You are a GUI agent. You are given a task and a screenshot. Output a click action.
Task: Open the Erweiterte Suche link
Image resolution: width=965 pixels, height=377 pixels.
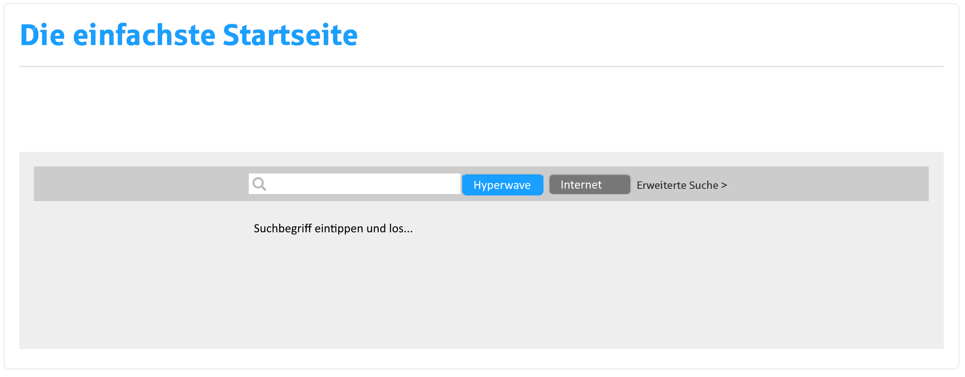(x=682, y=185)
